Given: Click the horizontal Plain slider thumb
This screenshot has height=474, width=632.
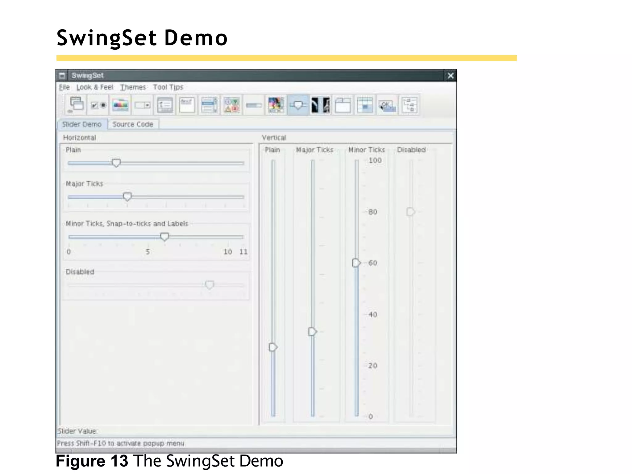Looking at the screenshot, I should click(x=116, y=163).
